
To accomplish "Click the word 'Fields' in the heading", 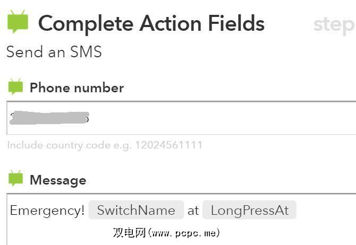I will point(234,23).
